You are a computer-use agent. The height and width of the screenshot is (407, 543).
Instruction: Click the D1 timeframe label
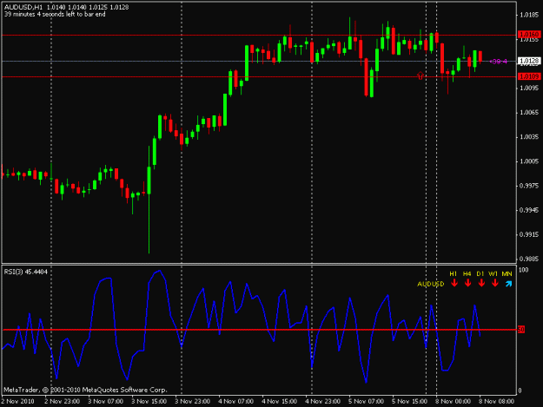coord(480,274)
